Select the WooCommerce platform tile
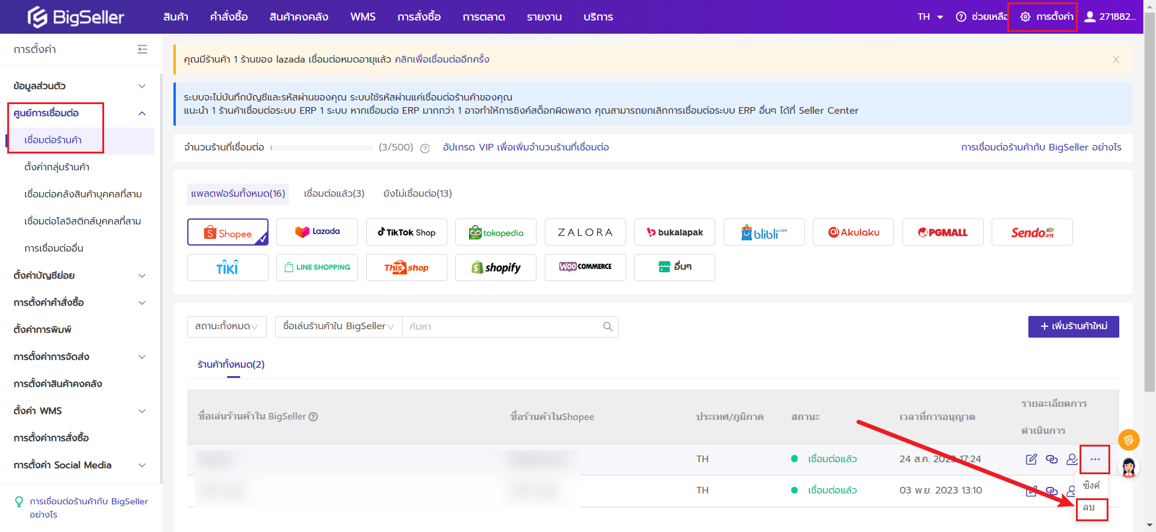Image resolution: width=1156 pixels, height=532 pixels. pos(585,268)
